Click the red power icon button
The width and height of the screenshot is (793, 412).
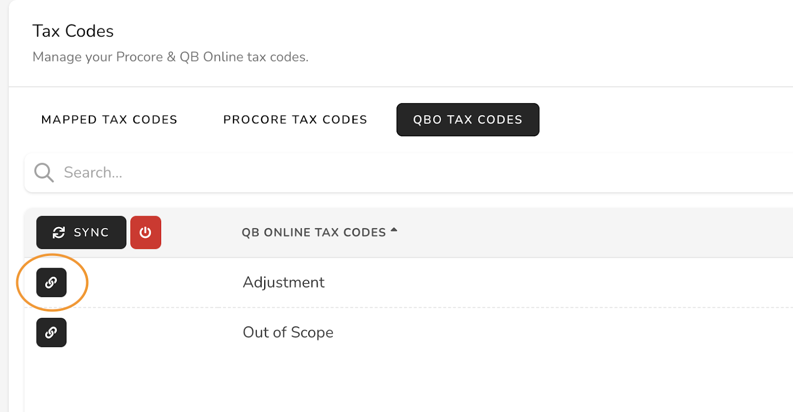point(146,233)
